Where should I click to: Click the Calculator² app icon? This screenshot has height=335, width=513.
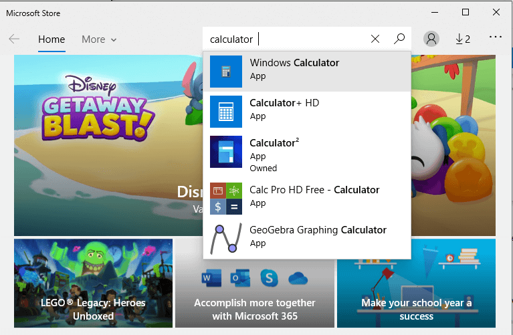(x=226, y=152)
